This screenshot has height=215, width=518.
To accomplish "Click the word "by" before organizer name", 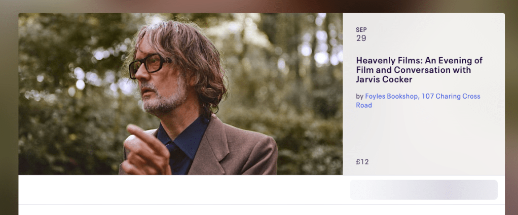I will tap(360, 96).
